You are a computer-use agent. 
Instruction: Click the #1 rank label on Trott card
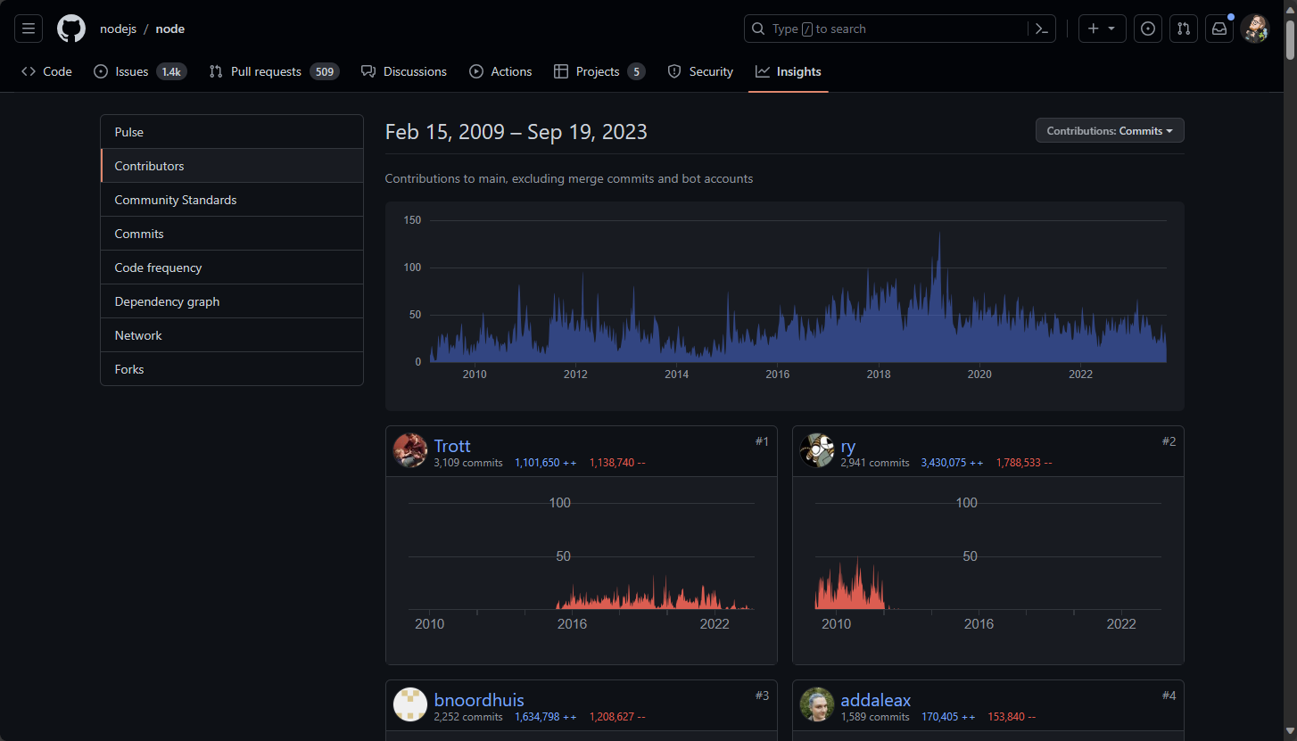[x=762, y=441]
